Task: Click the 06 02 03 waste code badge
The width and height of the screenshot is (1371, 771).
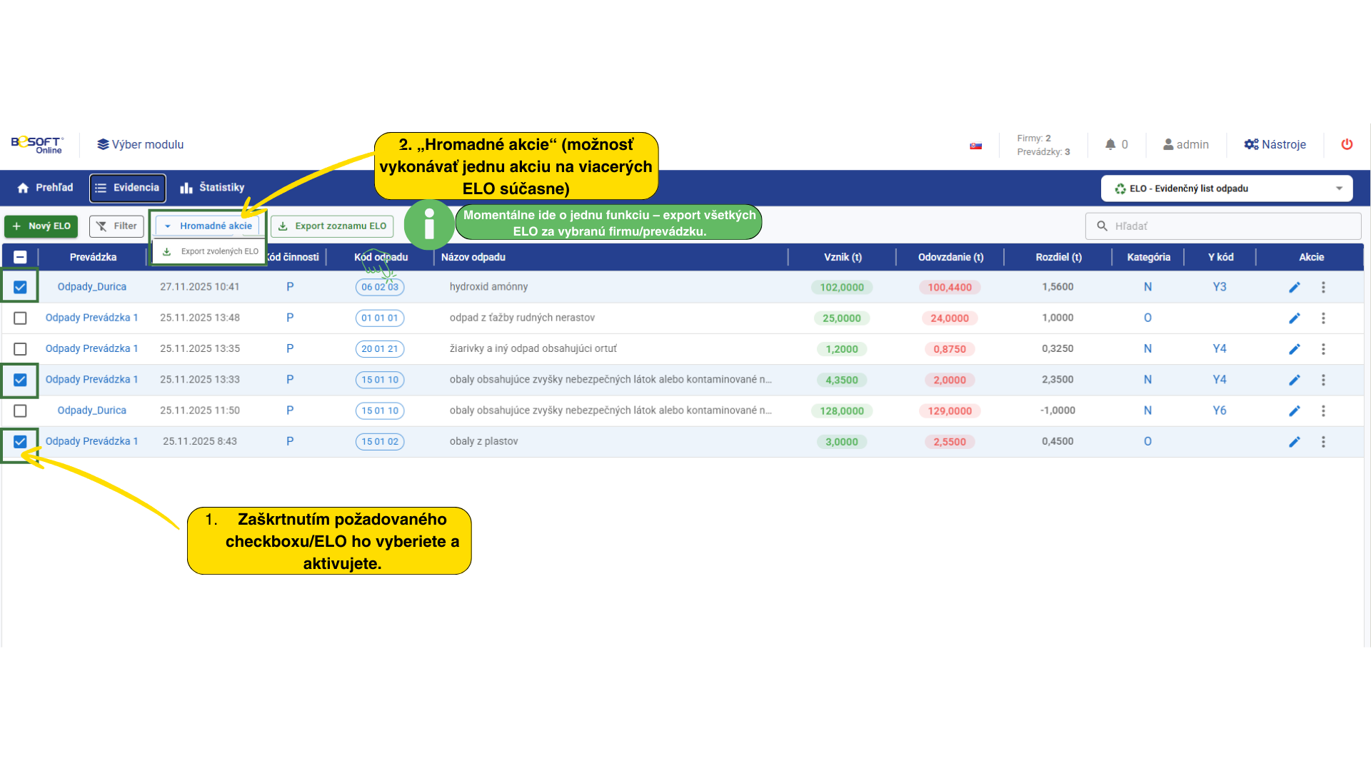Action: coord(380,287)
